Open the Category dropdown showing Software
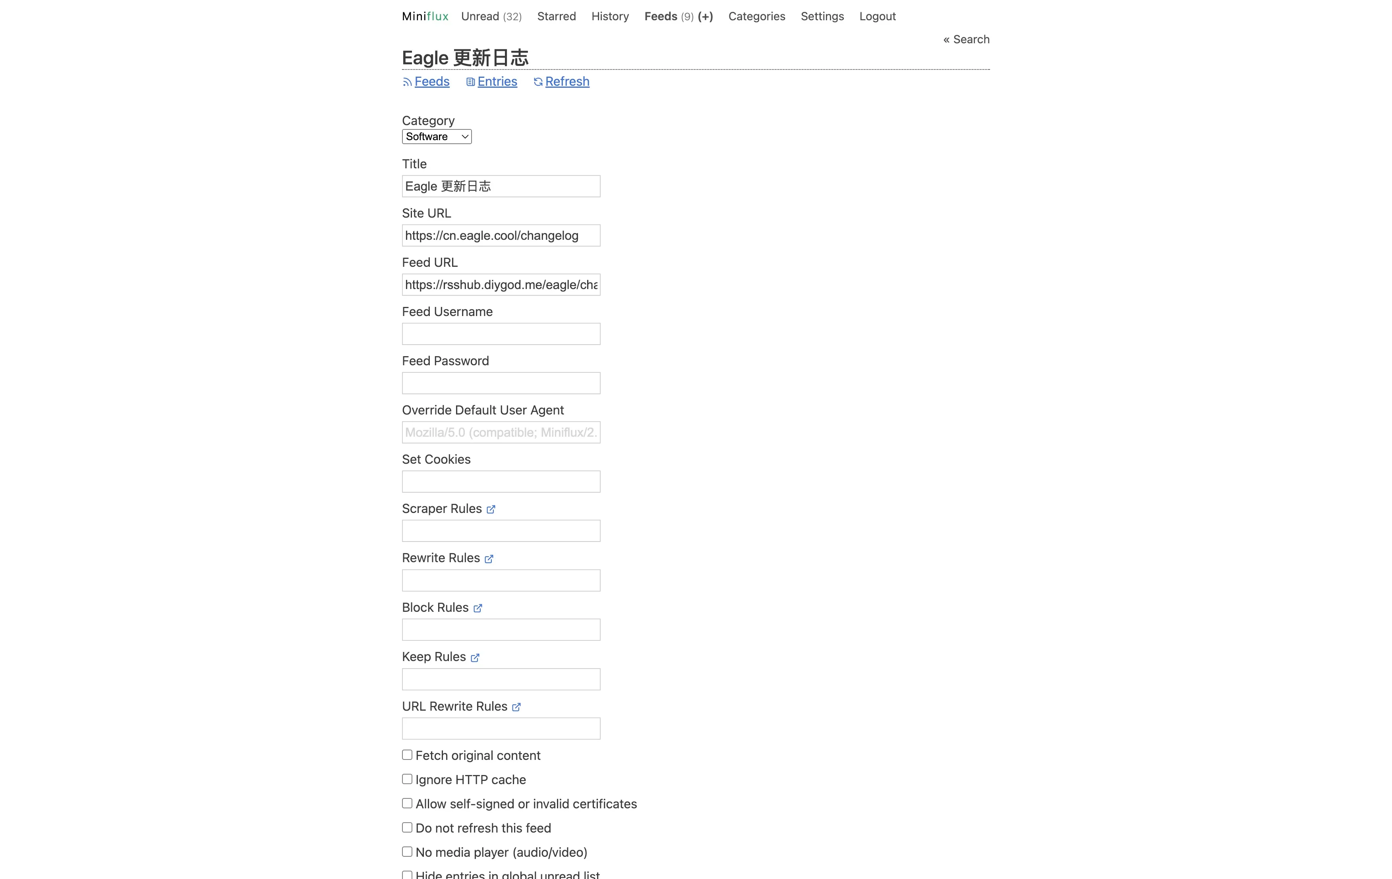 437,137
